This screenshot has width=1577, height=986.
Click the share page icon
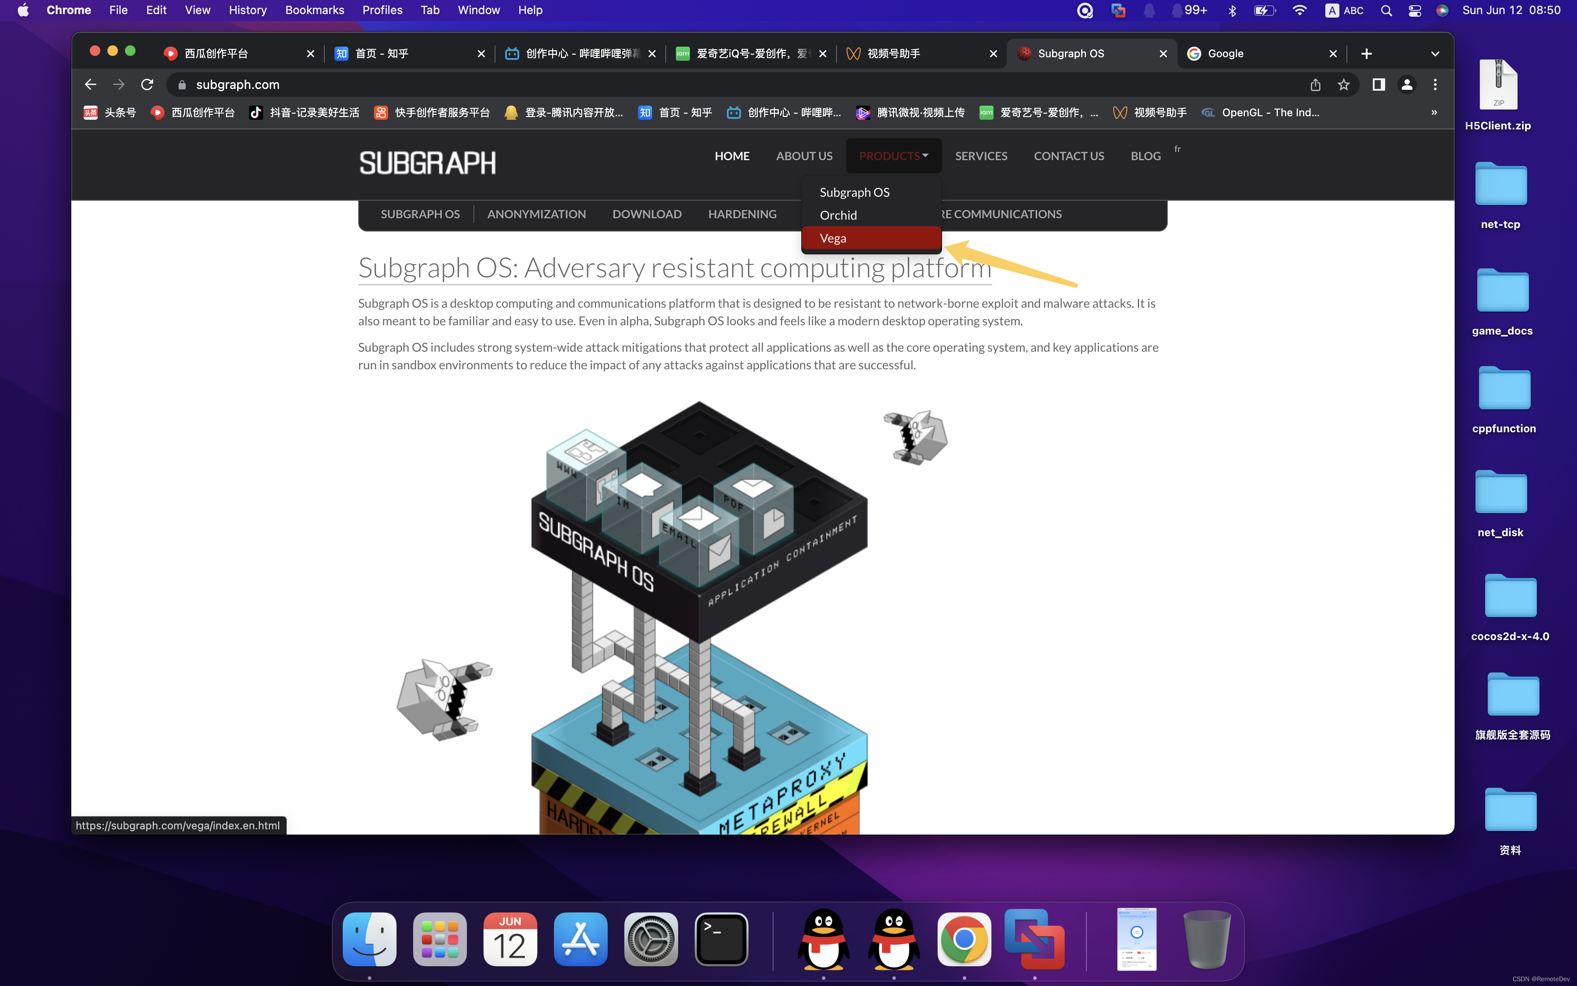[1316, 85]
